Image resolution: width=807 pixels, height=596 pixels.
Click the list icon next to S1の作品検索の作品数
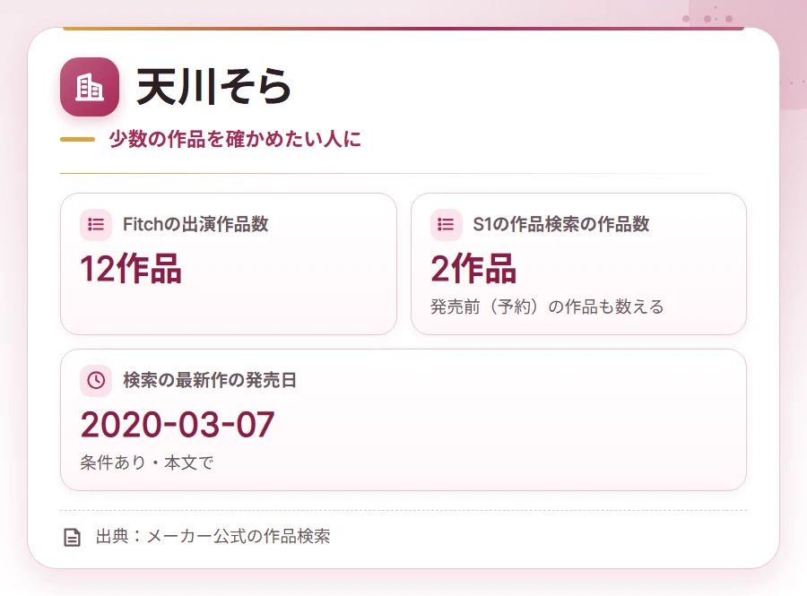446,225
